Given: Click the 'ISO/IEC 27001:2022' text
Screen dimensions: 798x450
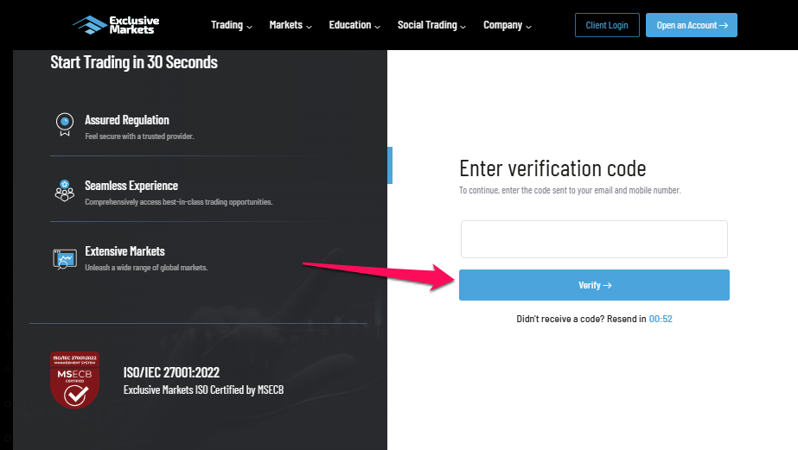Looking at the screenshot, I should click(171, 373).
